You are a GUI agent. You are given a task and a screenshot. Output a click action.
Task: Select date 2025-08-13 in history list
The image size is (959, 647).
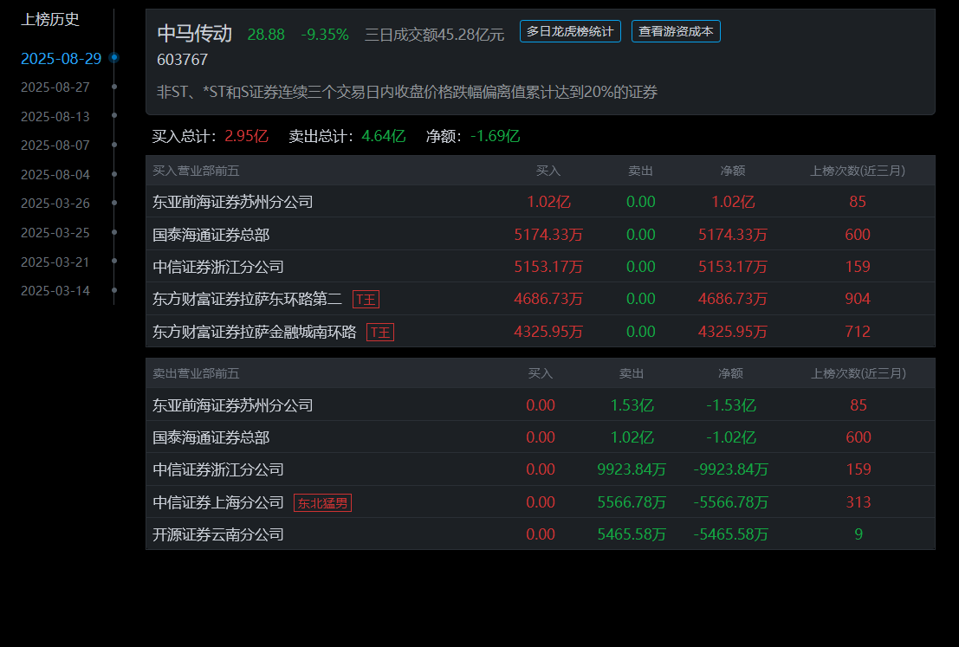[x=55, y=117]
